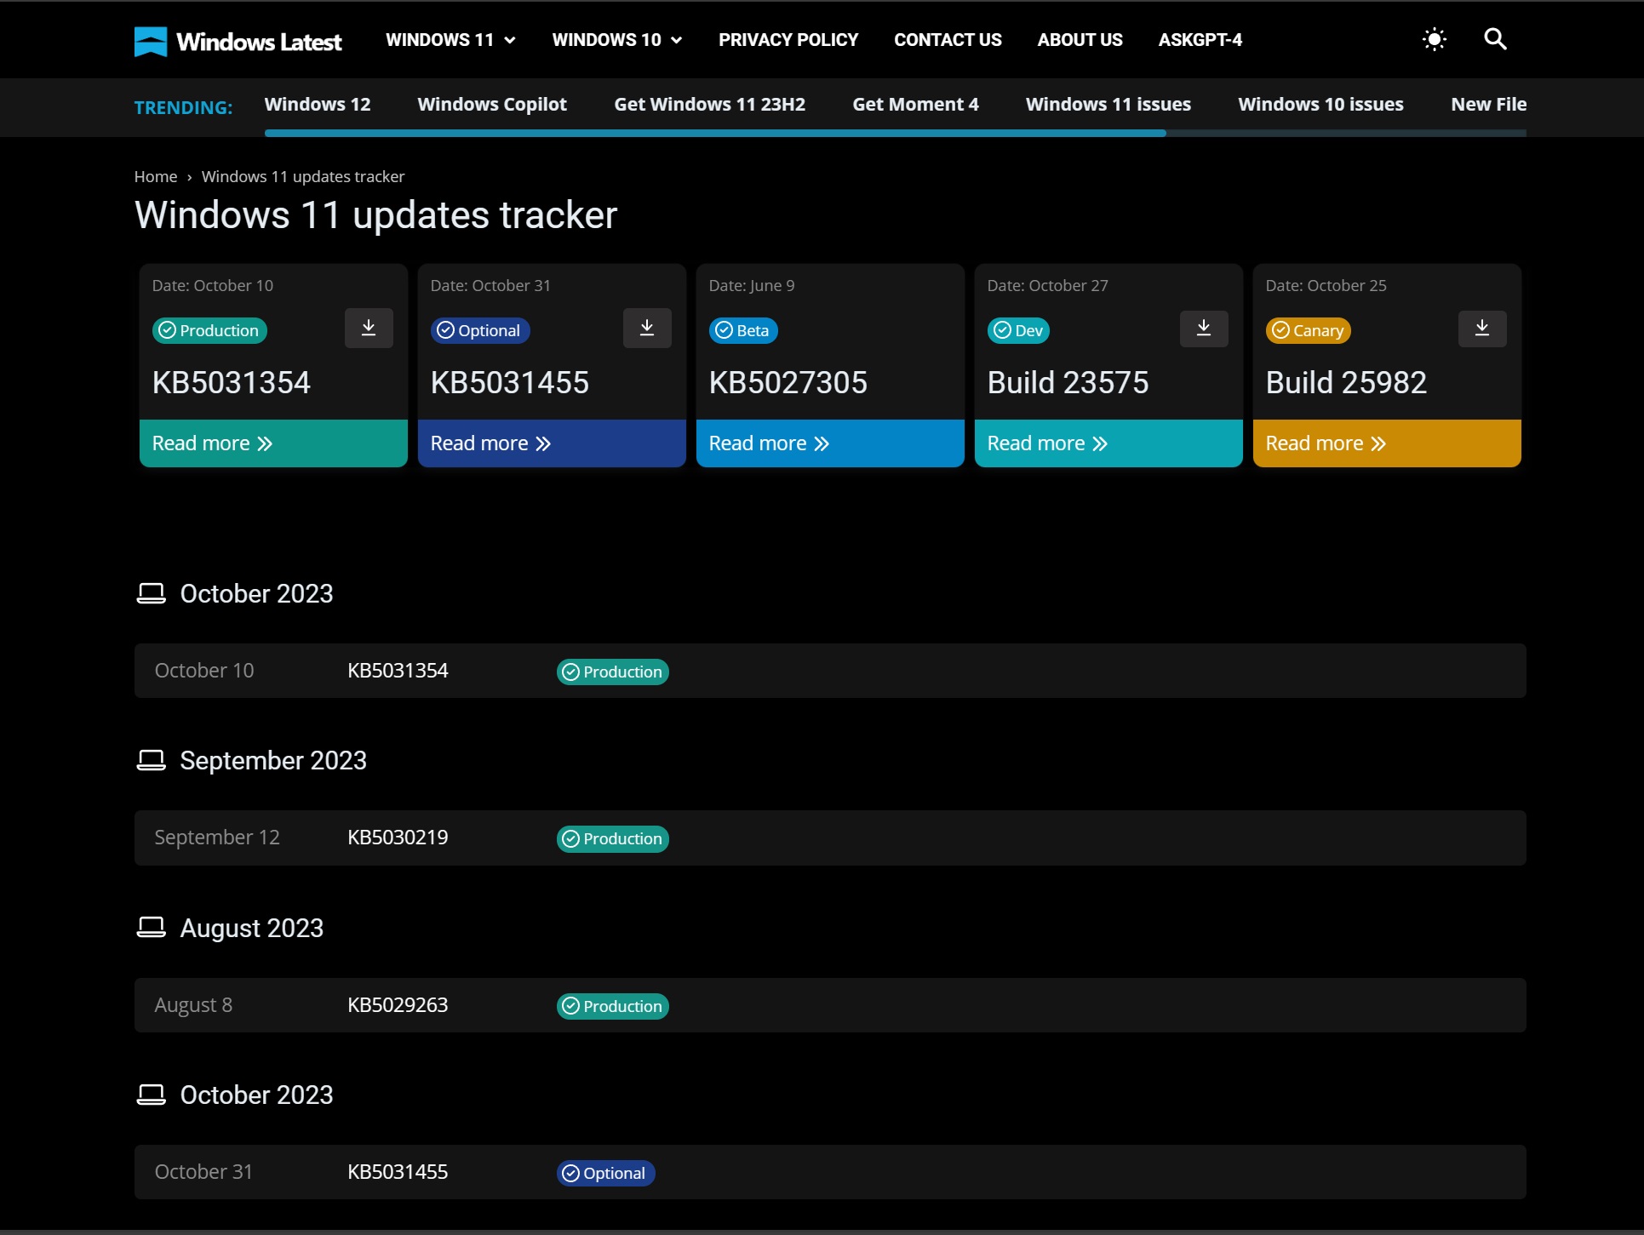
Task: Open trending topic Windows 11 issues
Action: coord(1108,105)
